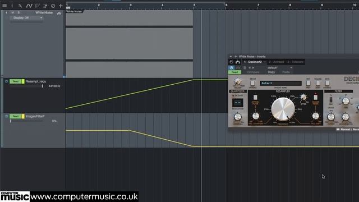Click bar 3 on the timeline ruler
This screenshot has width=359, height=202.
[131, 6]
